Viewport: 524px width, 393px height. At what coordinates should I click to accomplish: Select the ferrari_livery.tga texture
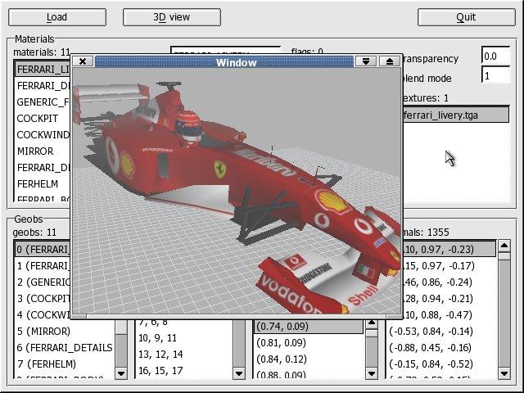coord(456,115)
